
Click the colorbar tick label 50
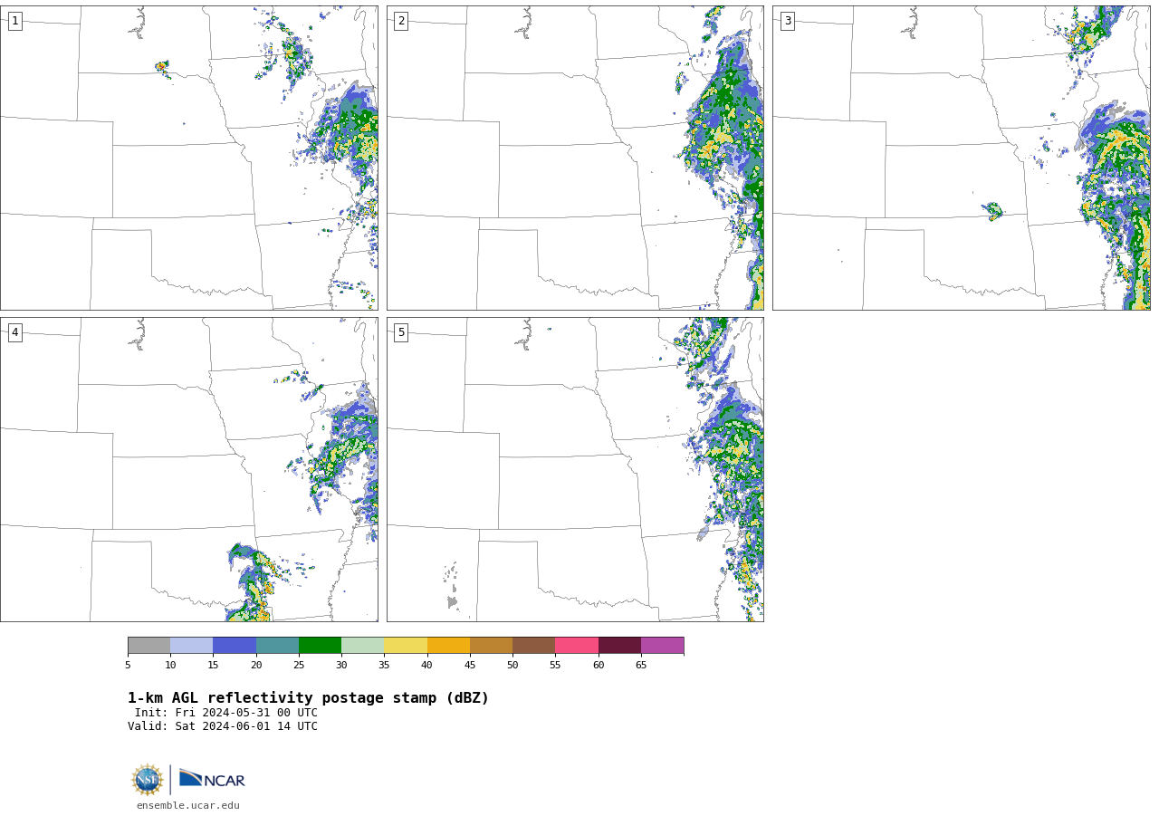pyautogui.click(x=512, y=665)
